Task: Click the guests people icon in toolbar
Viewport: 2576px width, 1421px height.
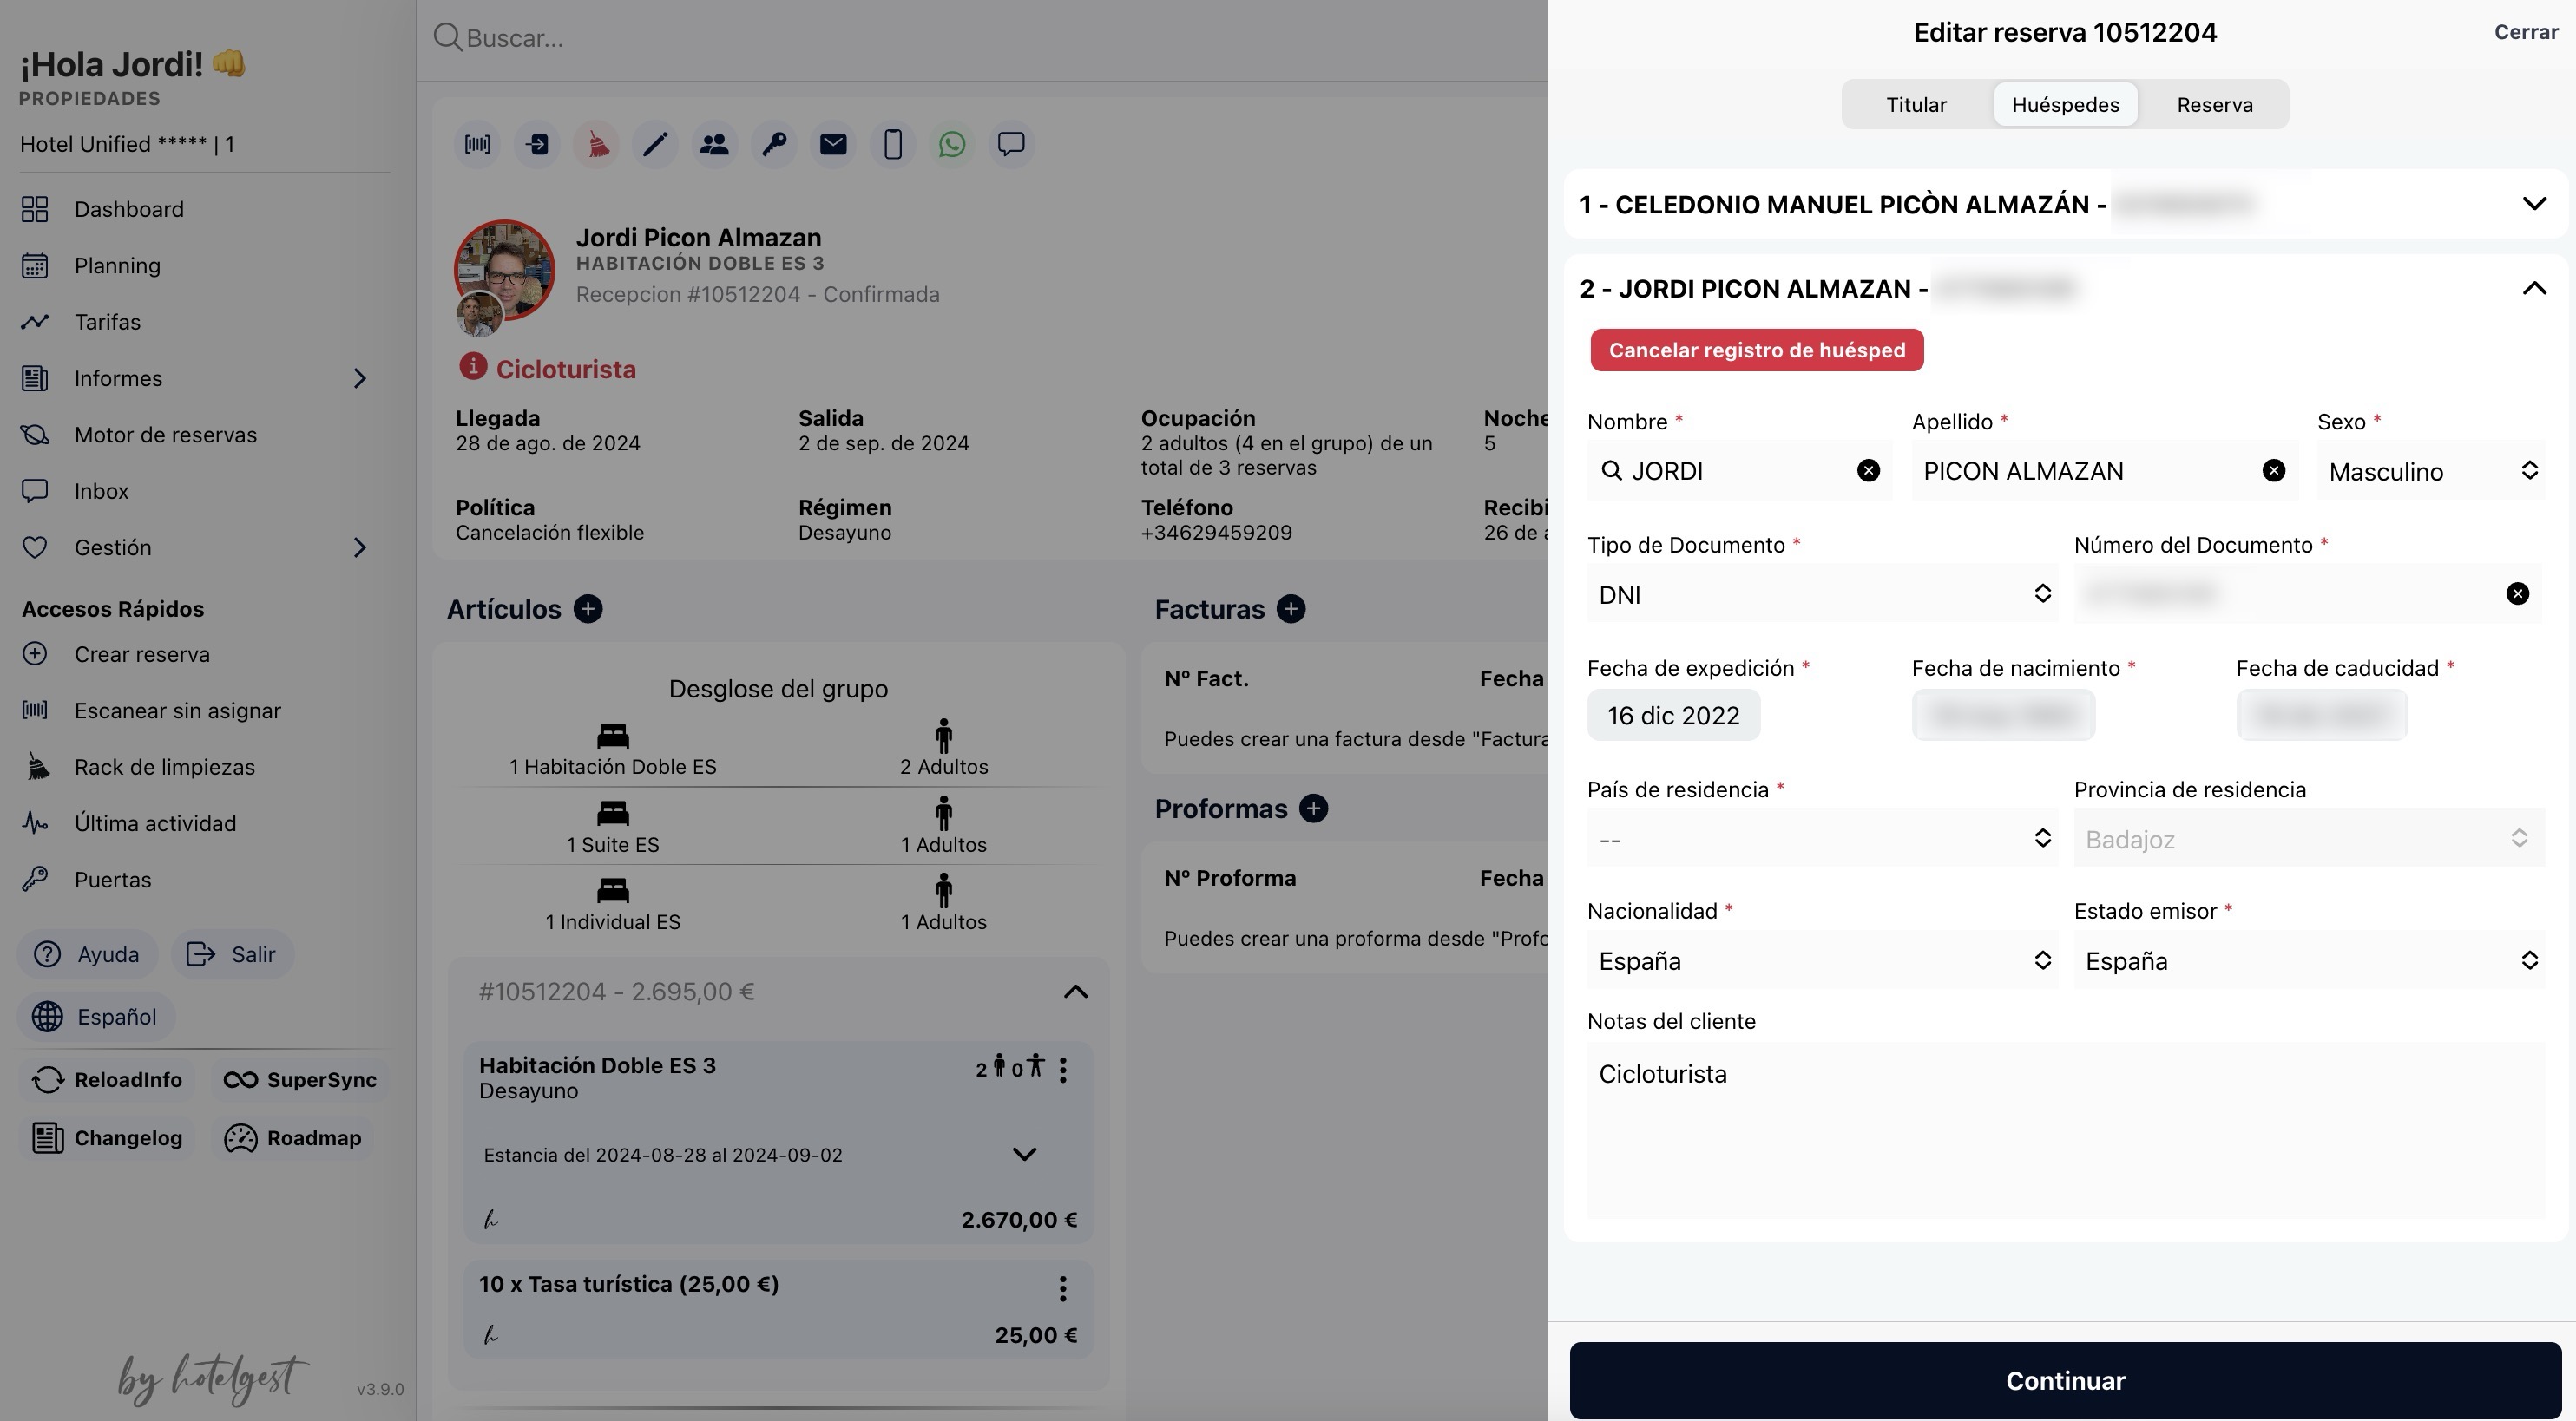Action: pyautogui.click(x=714, y=145)
